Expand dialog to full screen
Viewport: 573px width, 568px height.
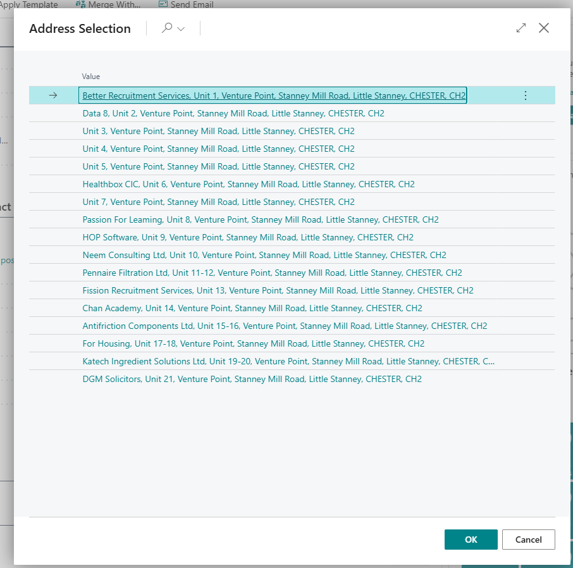tap(521, 28)
